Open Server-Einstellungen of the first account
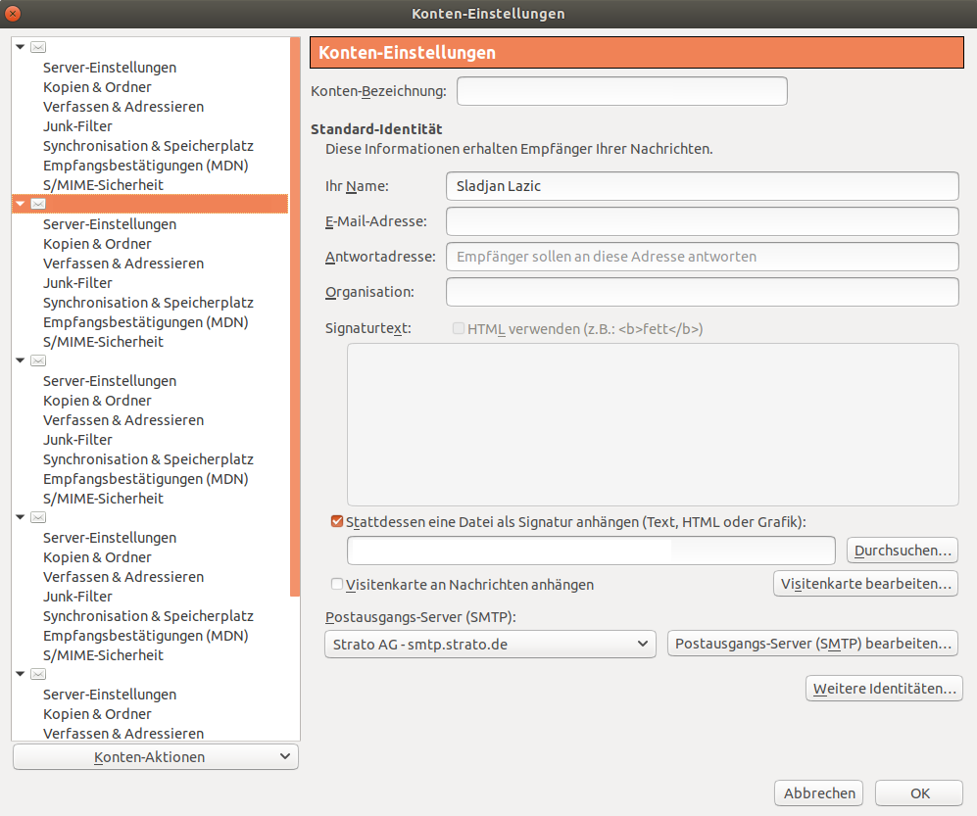The height and width of the screenshot is (816, 977). click(x=110, y=68)
